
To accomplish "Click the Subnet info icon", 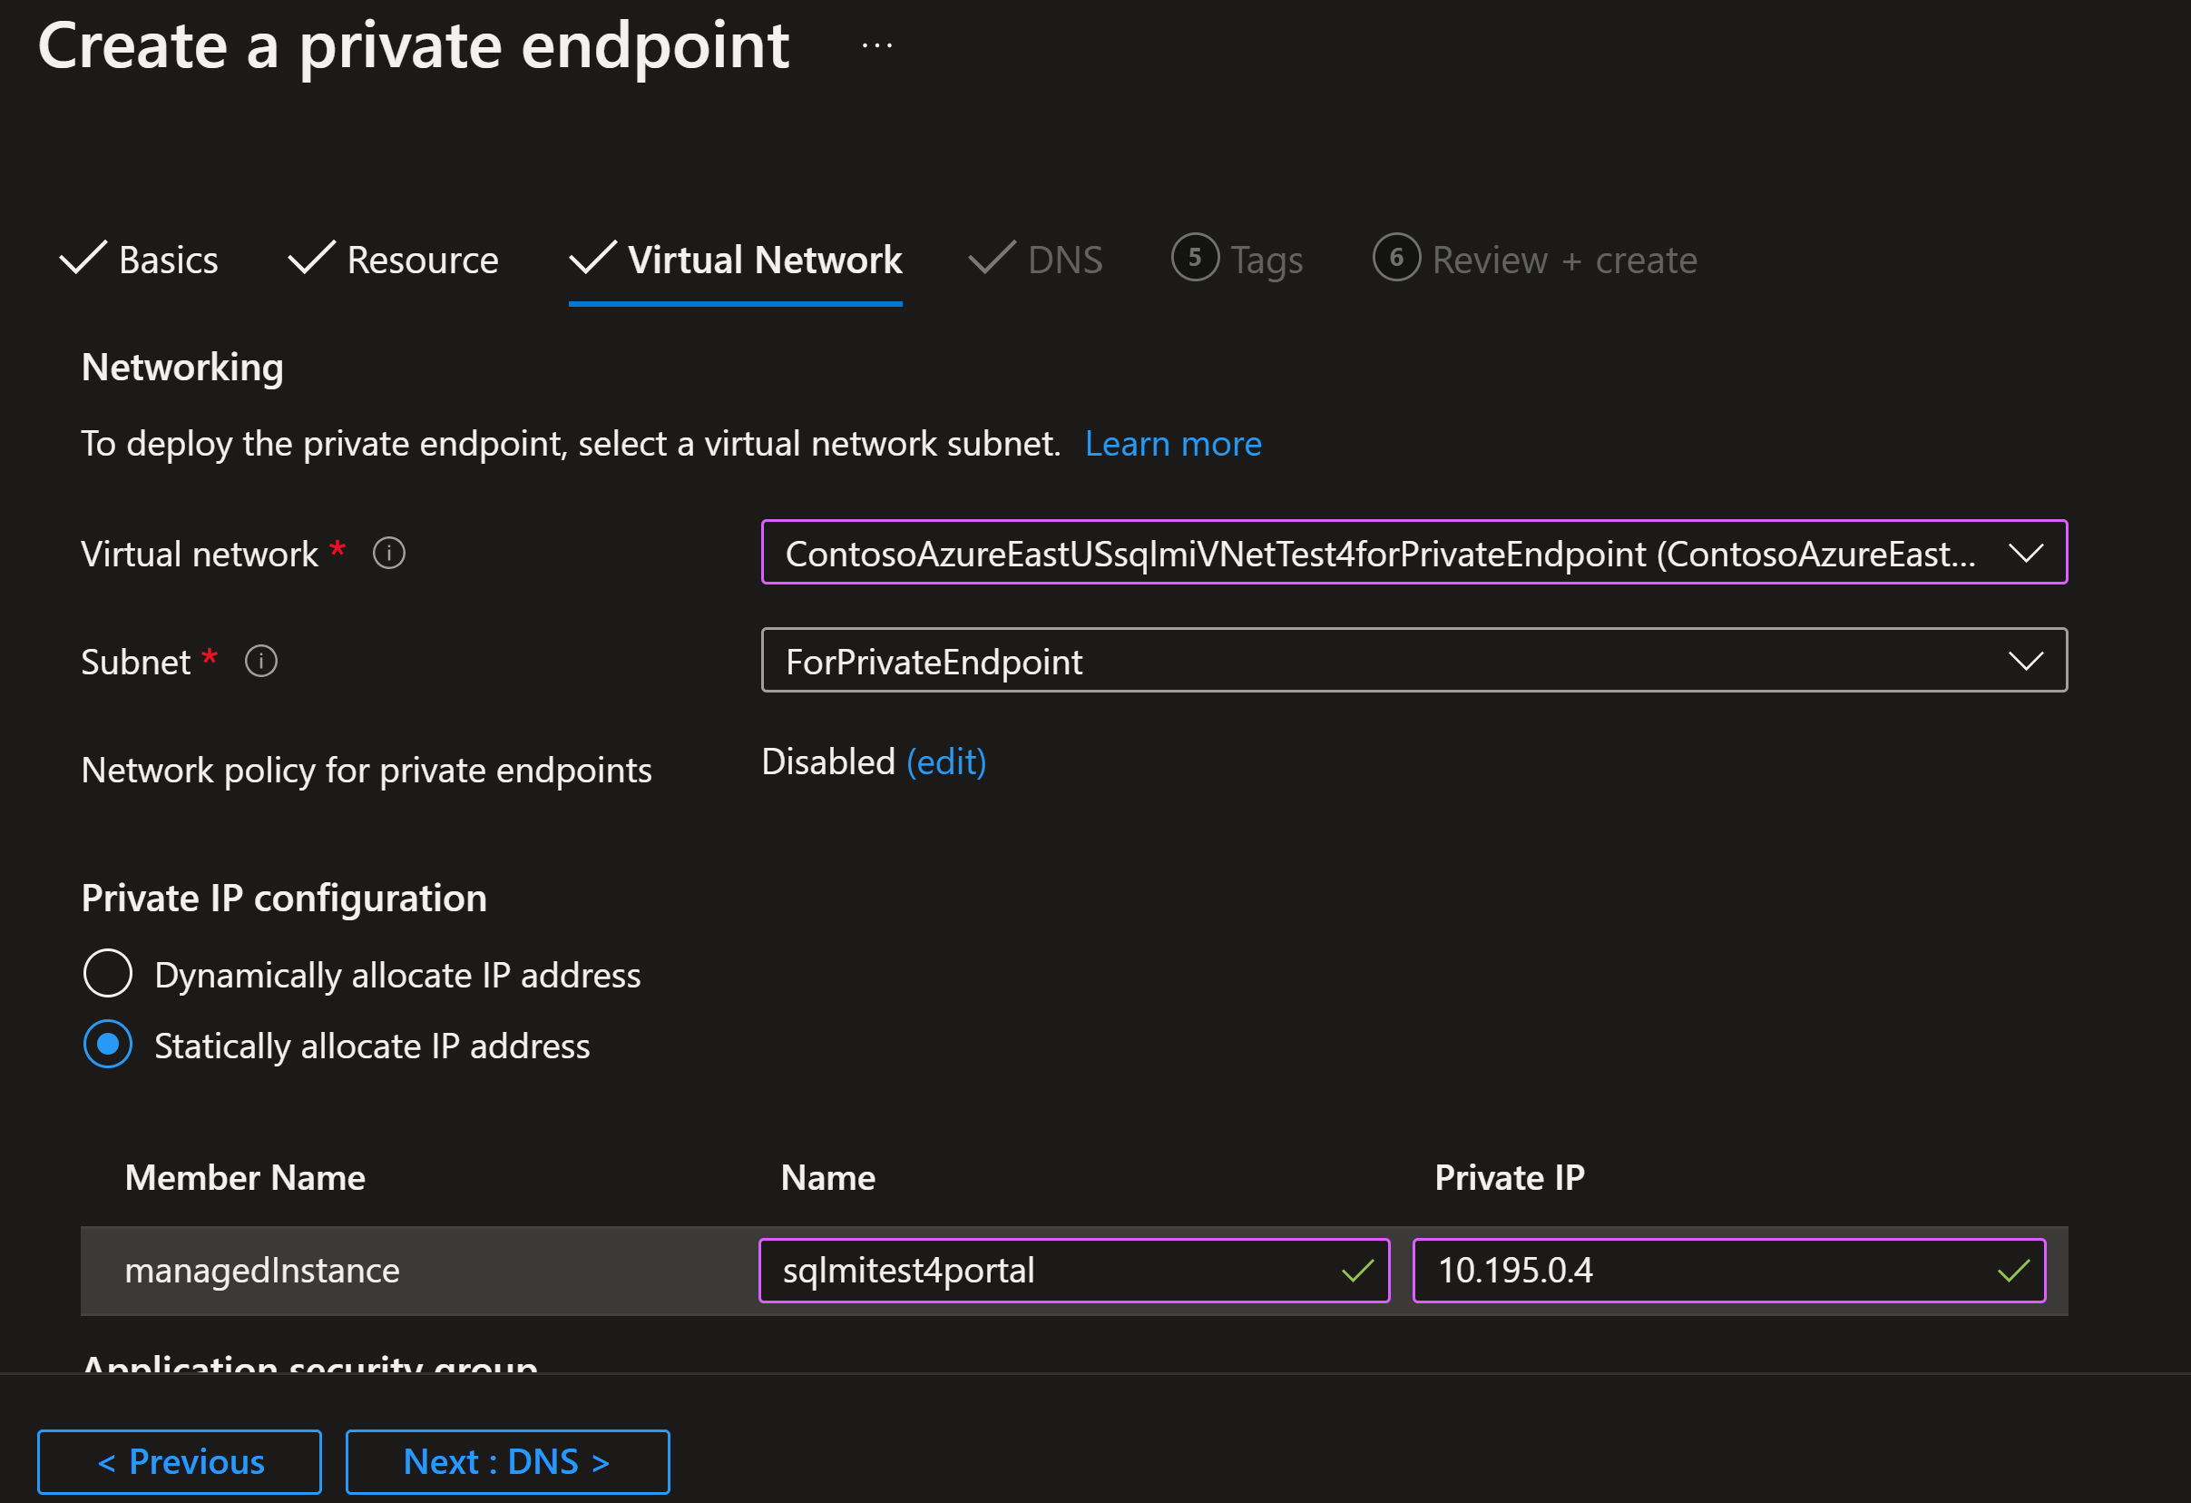I will (261, 661).
